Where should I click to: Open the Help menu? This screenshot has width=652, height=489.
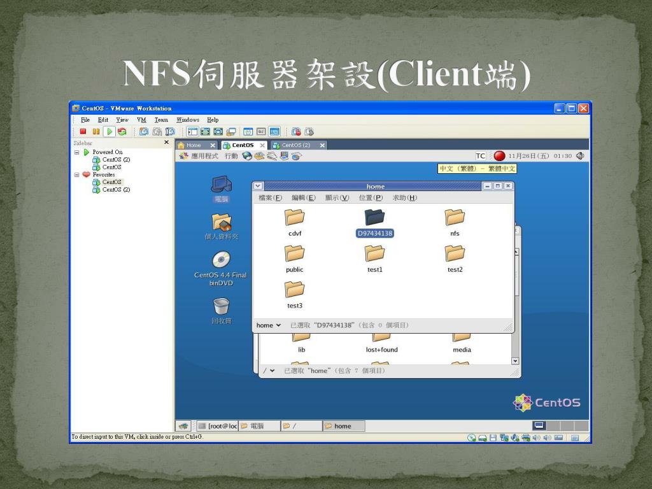point(213,120)
